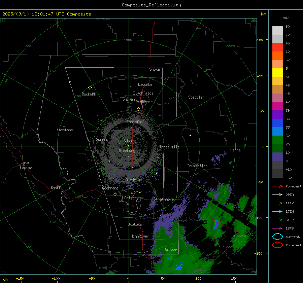
Task: Click the high-reflectivity storm cell northwest of Brooks
Action: (216, 224)
